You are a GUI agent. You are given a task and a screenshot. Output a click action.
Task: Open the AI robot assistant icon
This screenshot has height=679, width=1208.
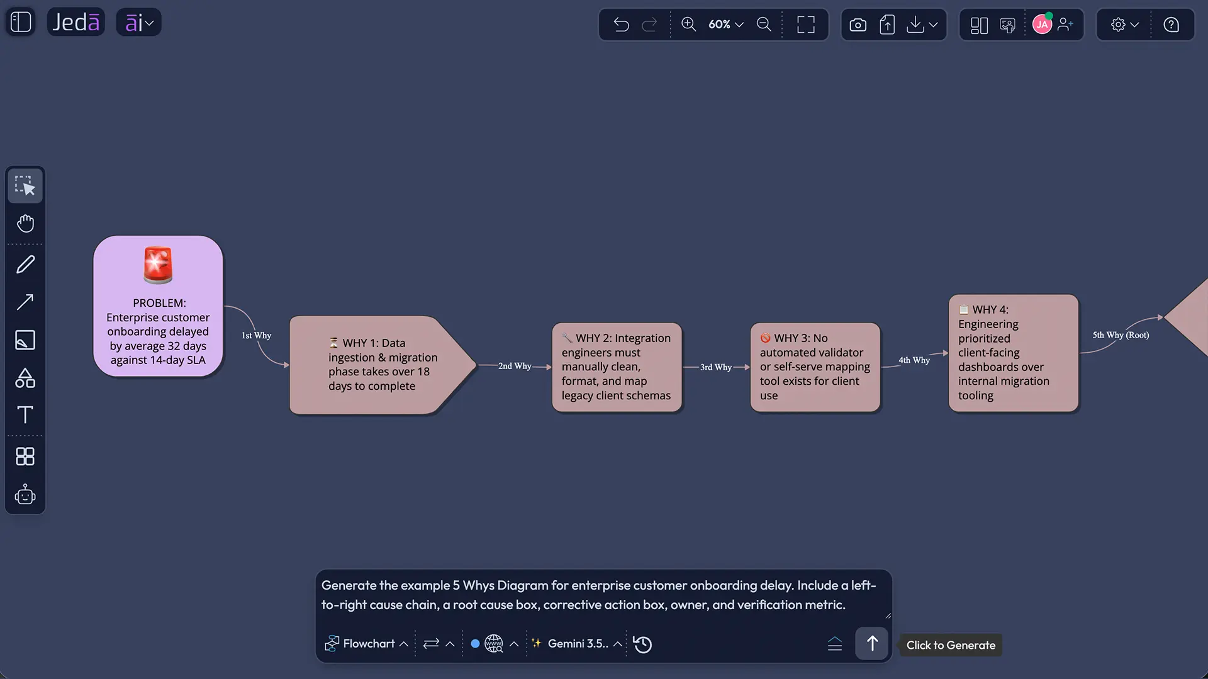25,495
